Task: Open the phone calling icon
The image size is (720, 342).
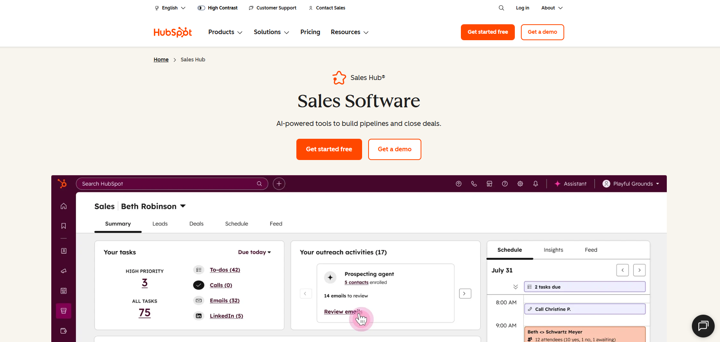Action: [474, 184]
